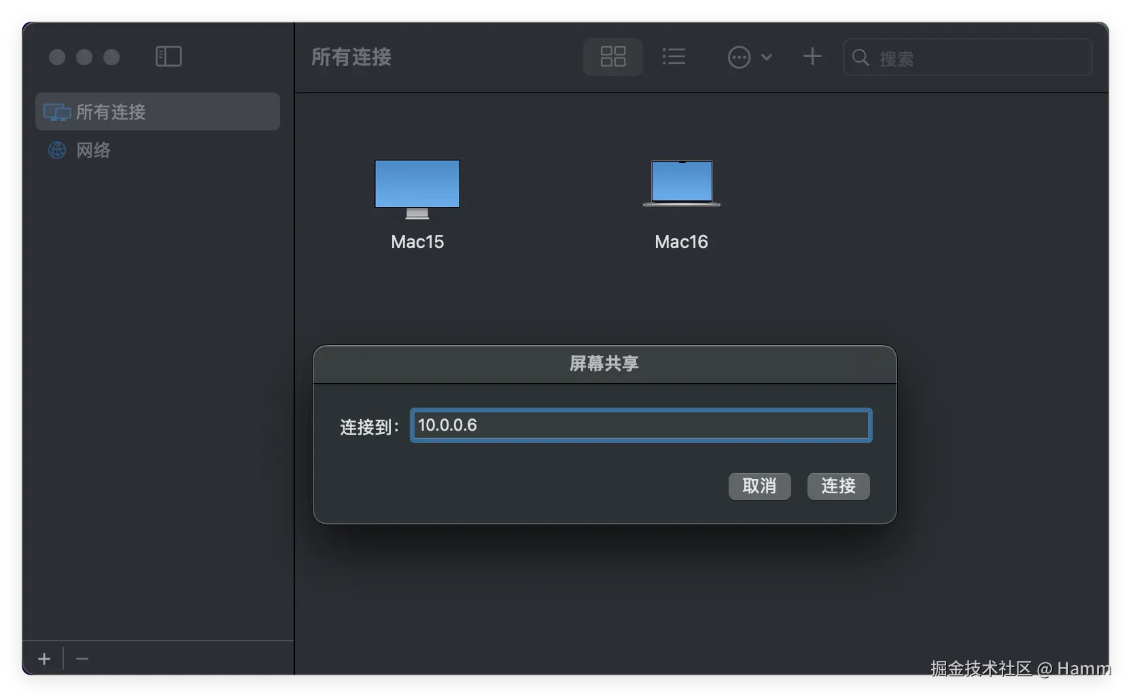Open the 所有连接 sidebar entry

tap(111, 111)
